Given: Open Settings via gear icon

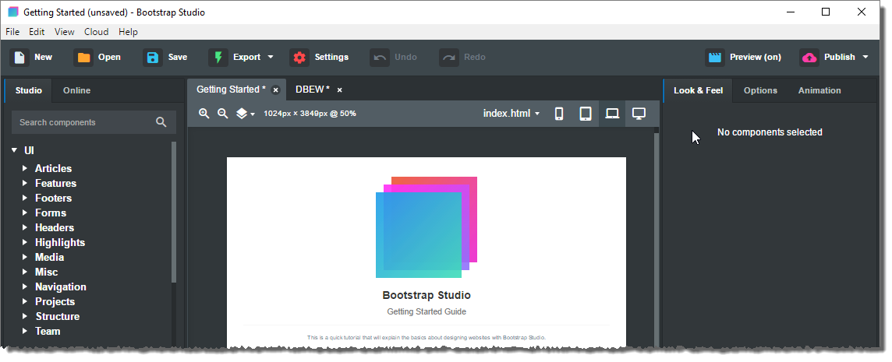Looking at the screenshot, I should pyautogui.click(x=299, y=58).
